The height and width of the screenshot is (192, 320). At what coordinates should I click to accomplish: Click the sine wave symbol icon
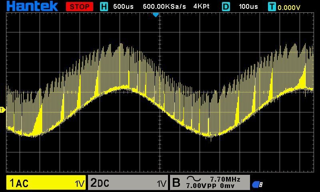194,179
